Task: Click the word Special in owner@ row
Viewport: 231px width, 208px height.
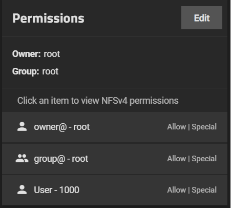Action: coord(204,127)
